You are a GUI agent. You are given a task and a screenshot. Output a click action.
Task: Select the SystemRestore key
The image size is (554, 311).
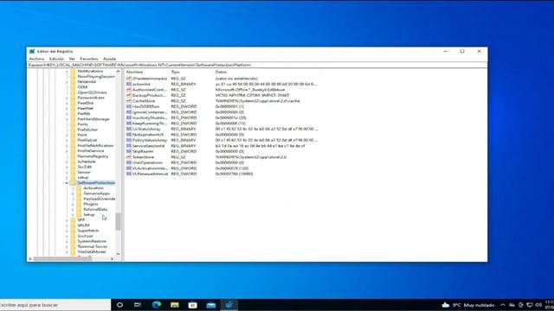pyautogui.click(x=92, y=241)
